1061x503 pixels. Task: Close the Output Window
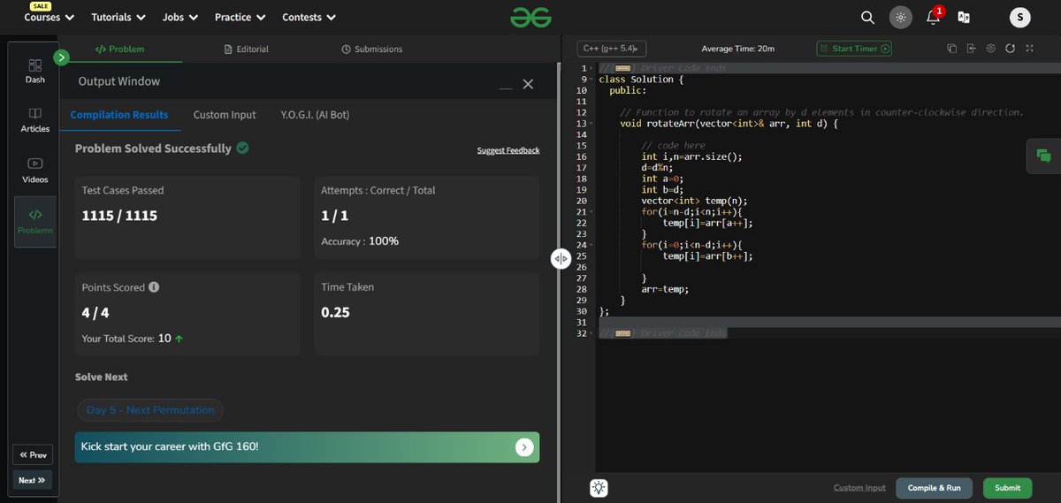[528, 84]
